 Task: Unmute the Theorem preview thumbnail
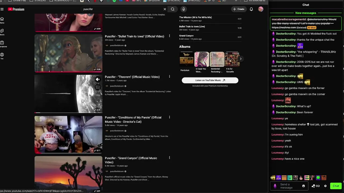pyautogui.click(x=98, y=79)
